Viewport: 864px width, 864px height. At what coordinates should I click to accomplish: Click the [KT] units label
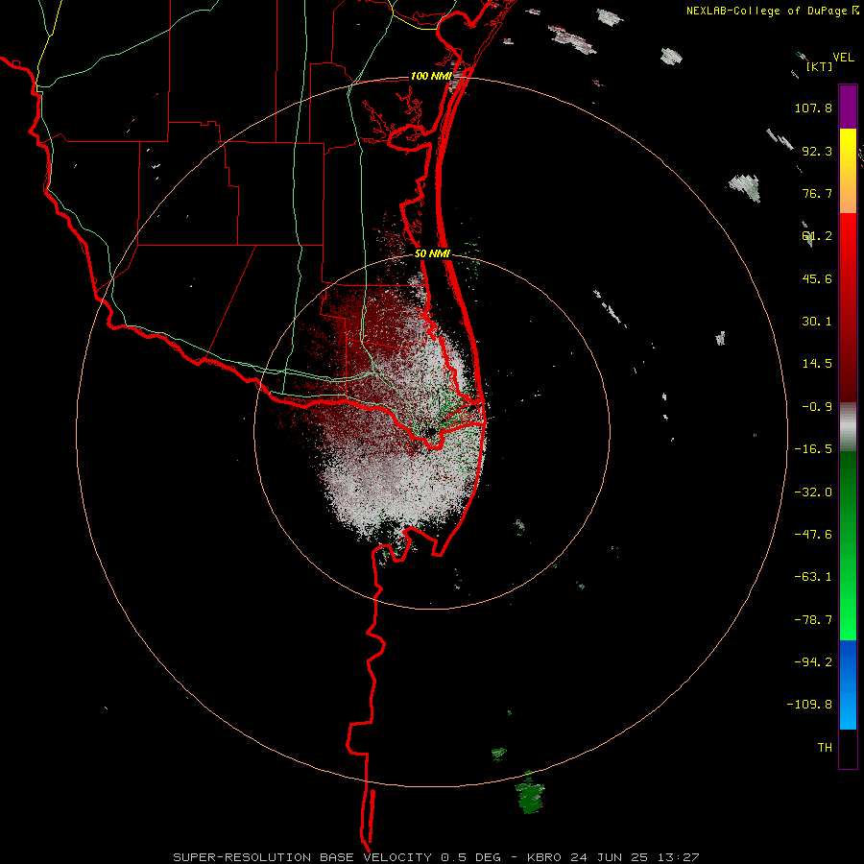[820, 67]
